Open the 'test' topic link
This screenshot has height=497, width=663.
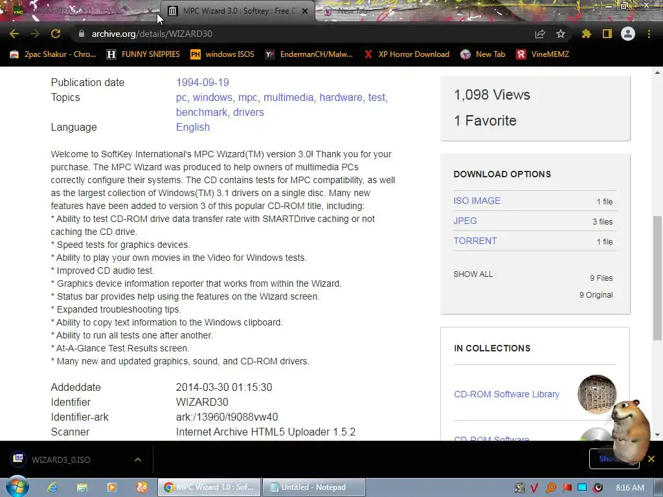click(376, 98)
